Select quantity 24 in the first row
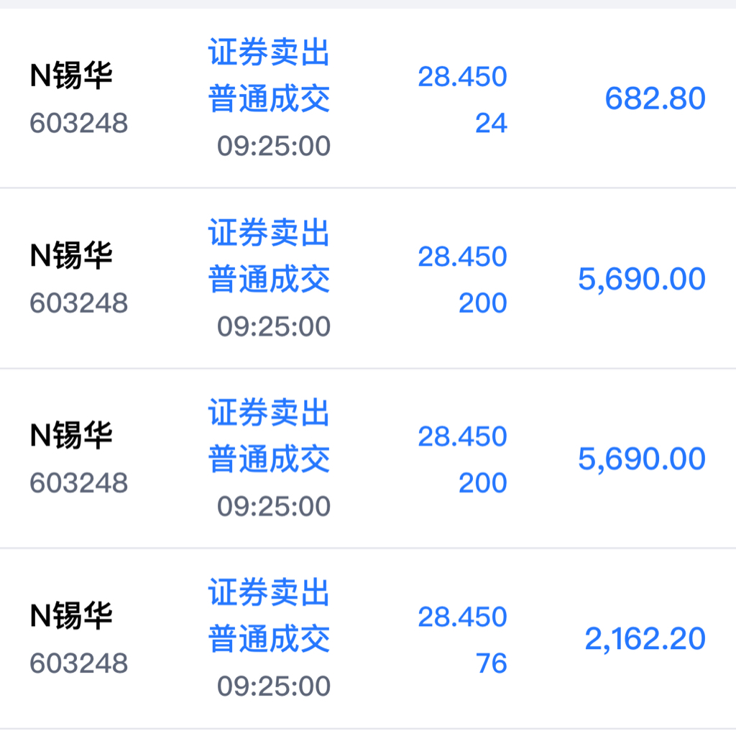Viewport: 736px width, 736px height. (x=491, y=123)
